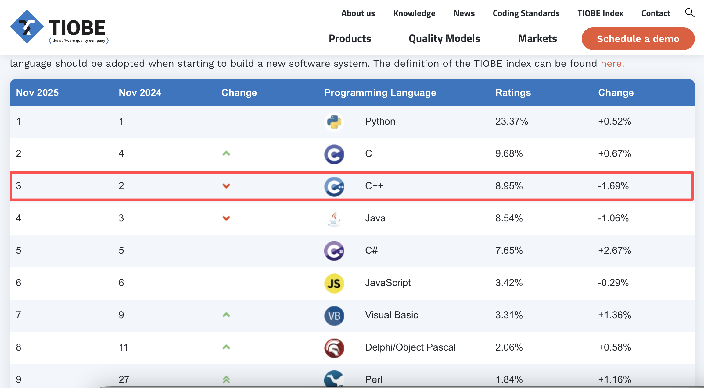The height and width of the screenshot is (388, 704).
Task: Click the 8.95% rating value
Action: tap(509, 186)
